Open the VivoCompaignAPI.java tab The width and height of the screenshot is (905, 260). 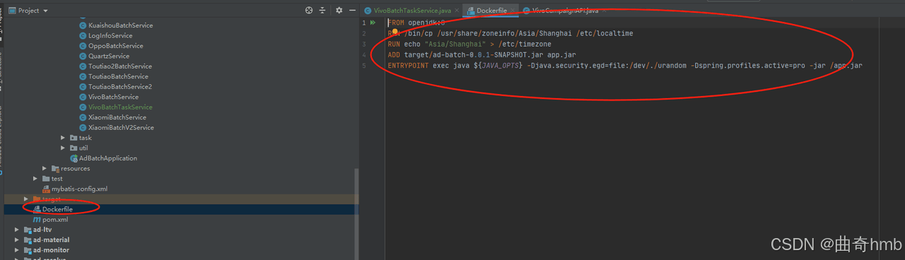564,11
